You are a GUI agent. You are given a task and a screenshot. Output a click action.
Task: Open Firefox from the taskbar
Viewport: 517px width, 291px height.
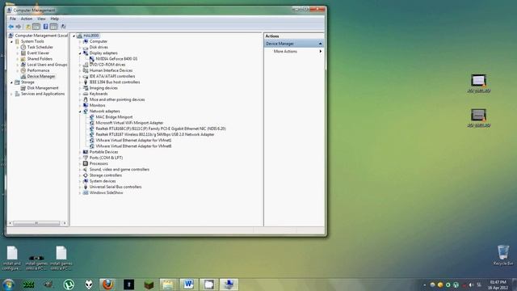[107, 285]
